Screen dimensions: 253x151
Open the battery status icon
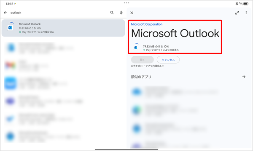click(x=246, y=4)
